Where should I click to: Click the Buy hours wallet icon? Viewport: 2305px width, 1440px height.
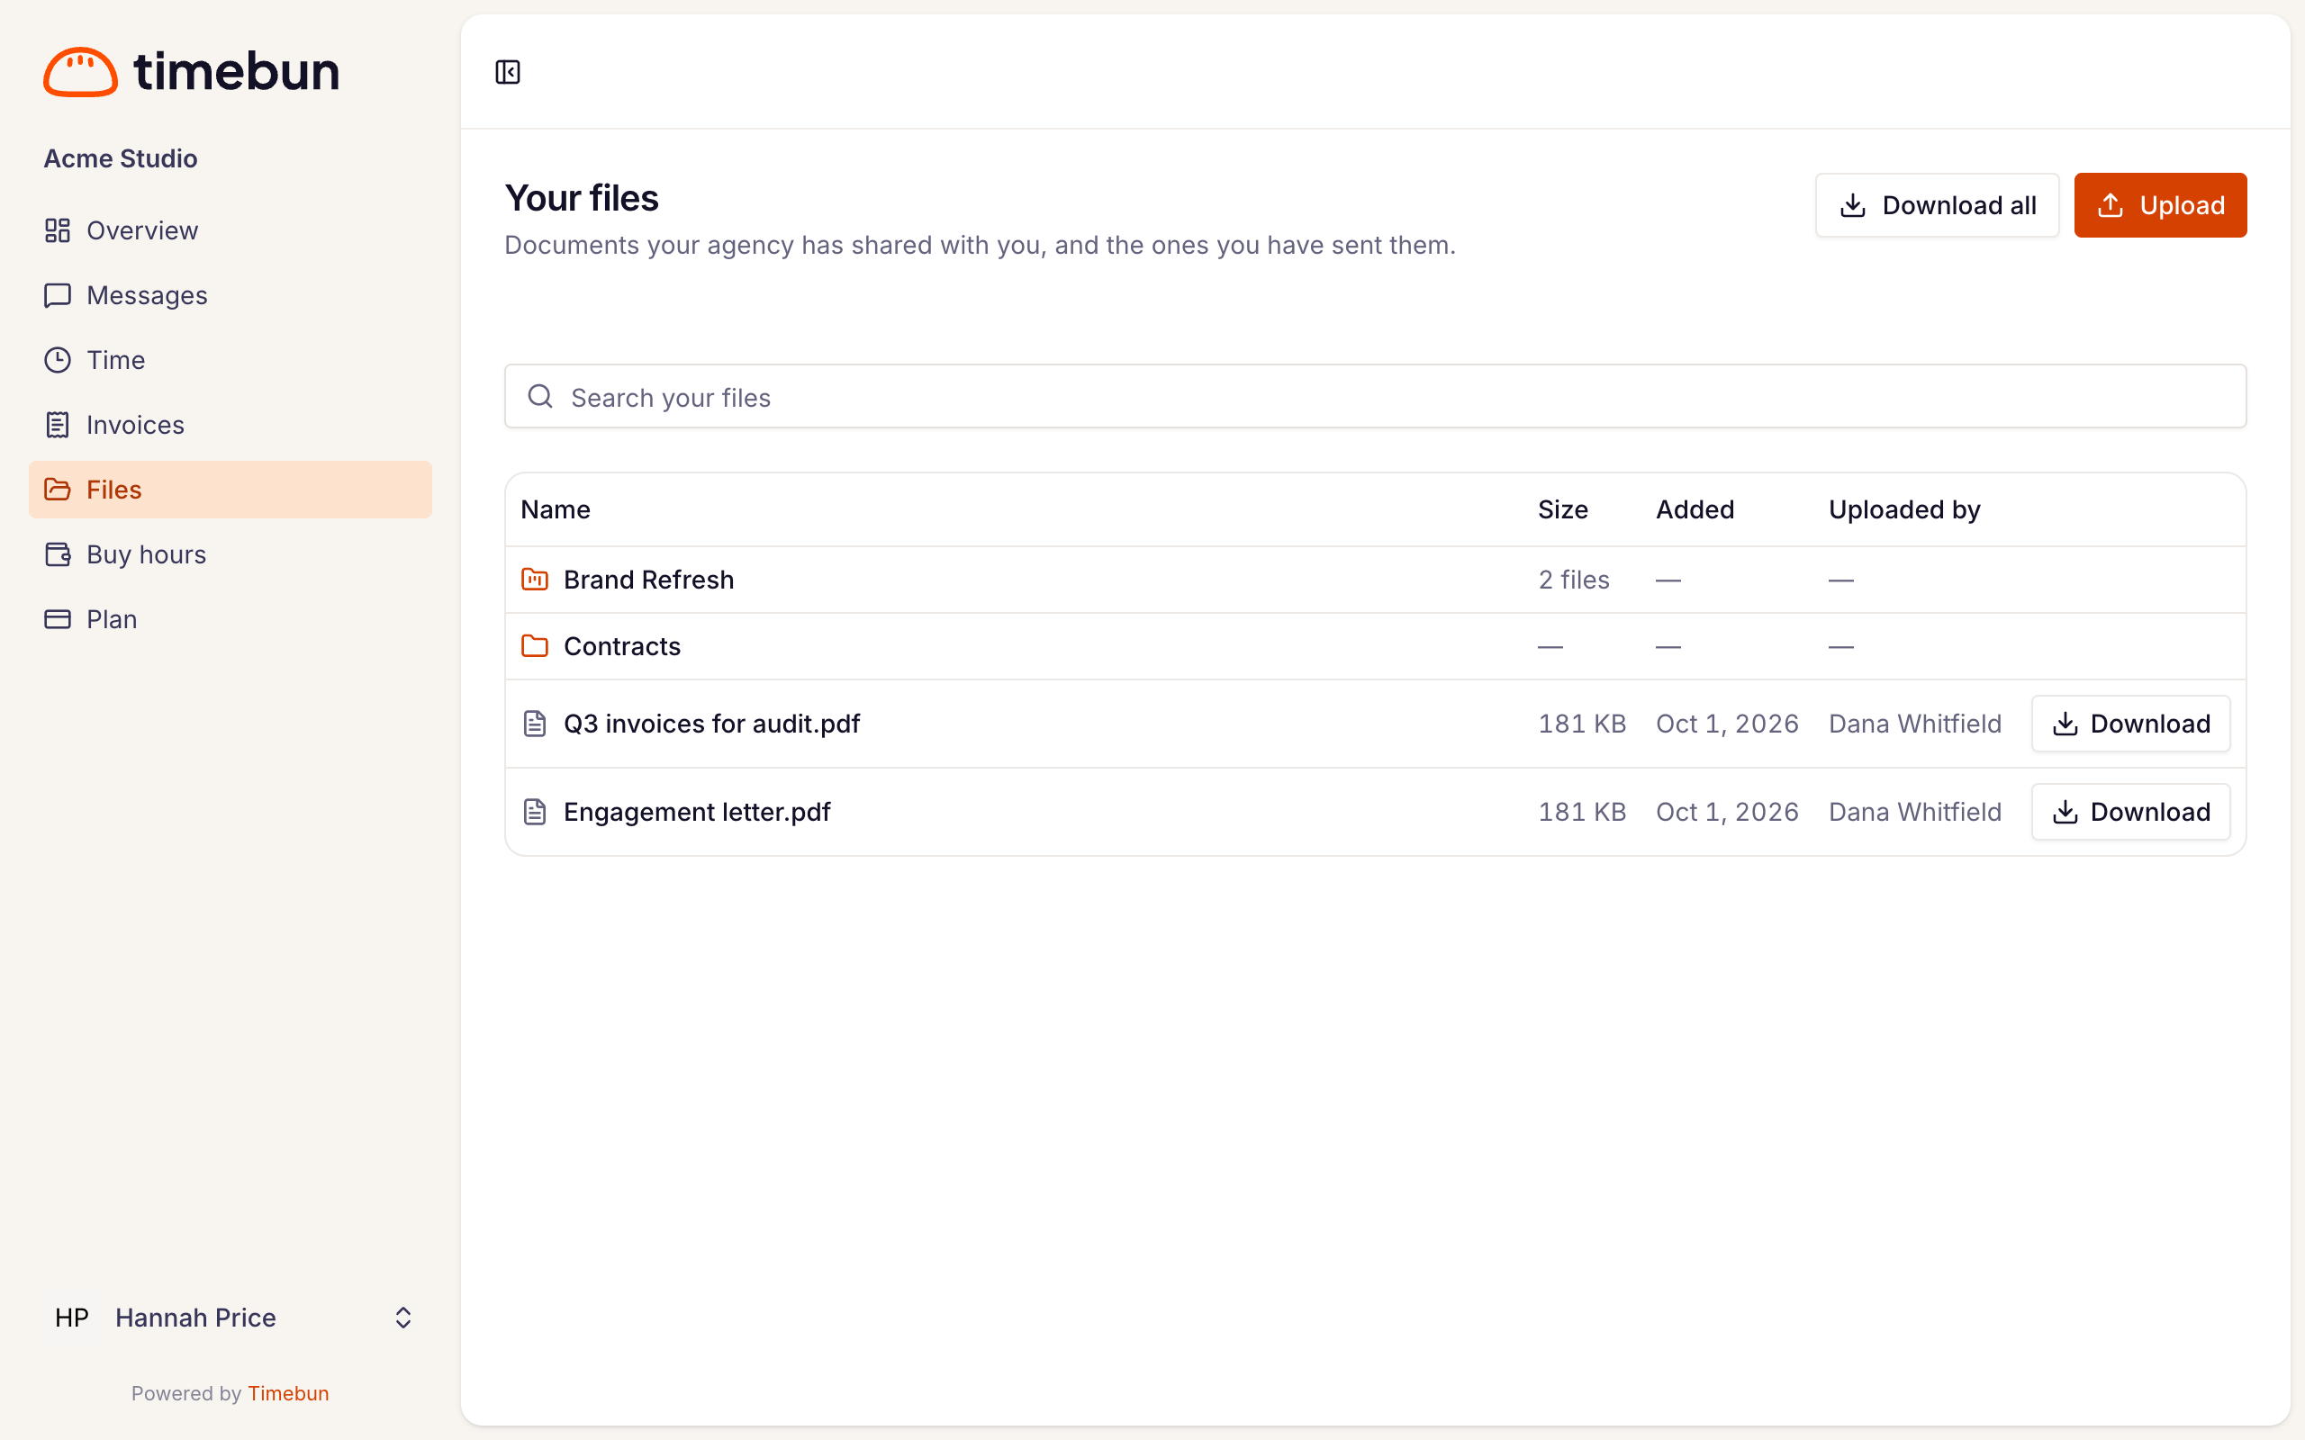[57, 554]
